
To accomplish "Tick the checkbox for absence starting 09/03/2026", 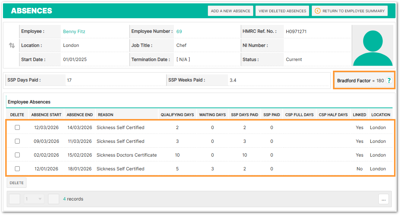I will (x=17, y=141).
